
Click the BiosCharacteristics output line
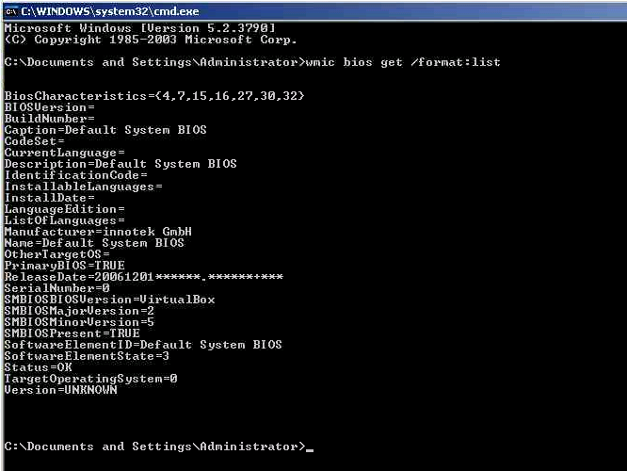pos(154,96)
